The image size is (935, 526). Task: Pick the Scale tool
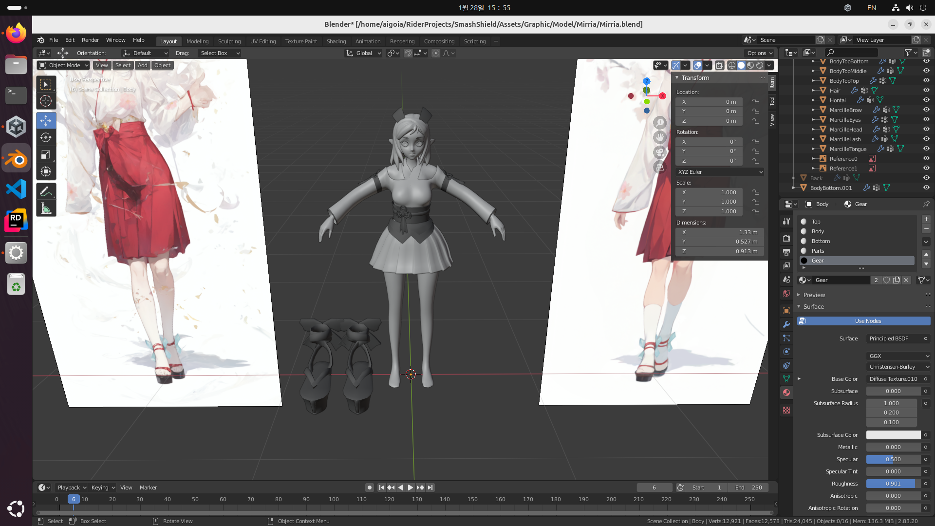[x=46, y=155]
